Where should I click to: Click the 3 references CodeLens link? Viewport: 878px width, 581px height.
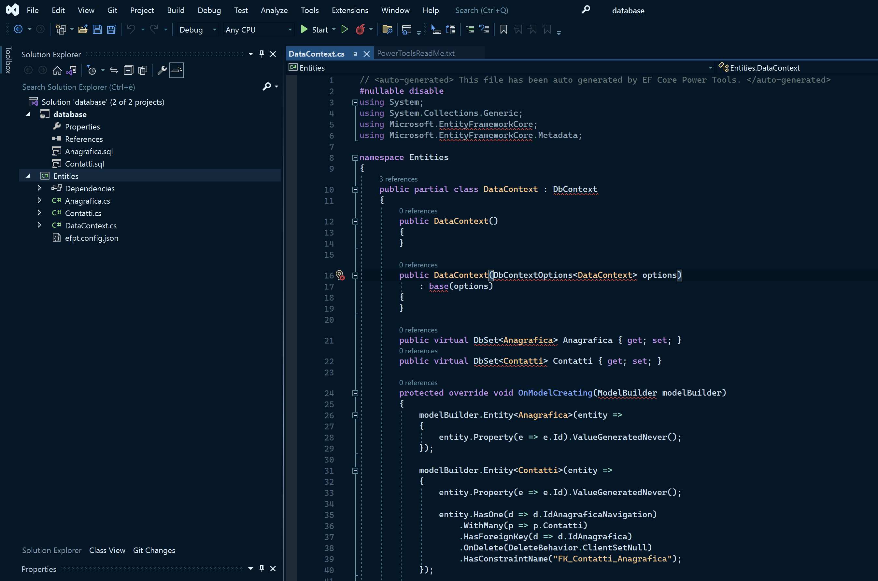[398, 179]
